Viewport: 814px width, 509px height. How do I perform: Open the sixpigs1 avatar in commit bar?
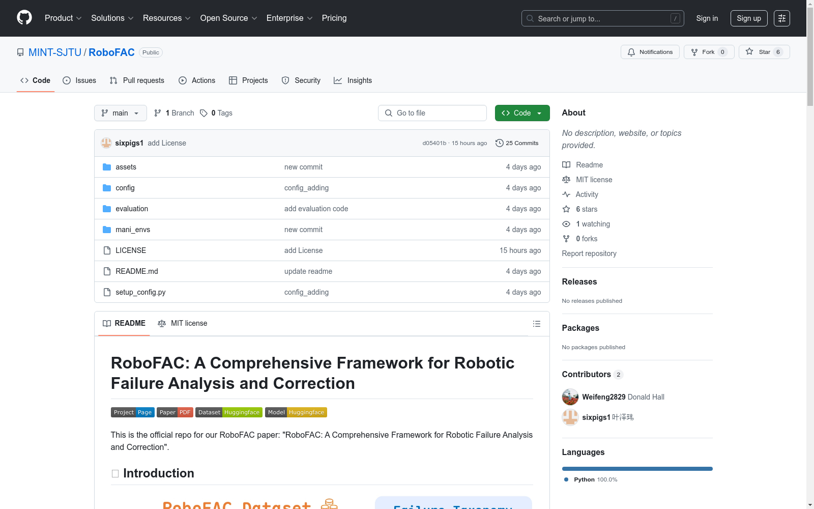click(x=106, y=143)
